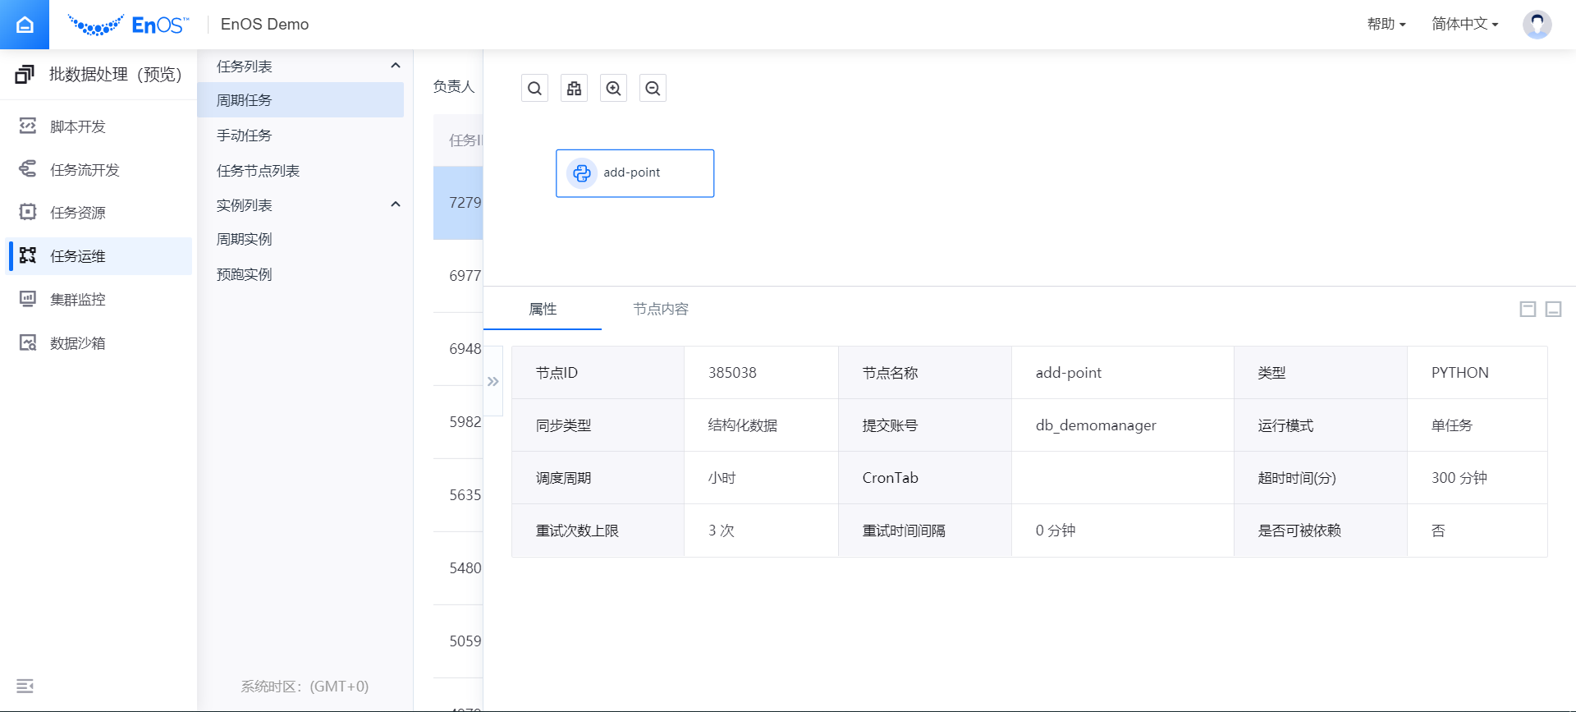1576x712 pixels.
Task: Select task row 6948
Action: (458, 349)
